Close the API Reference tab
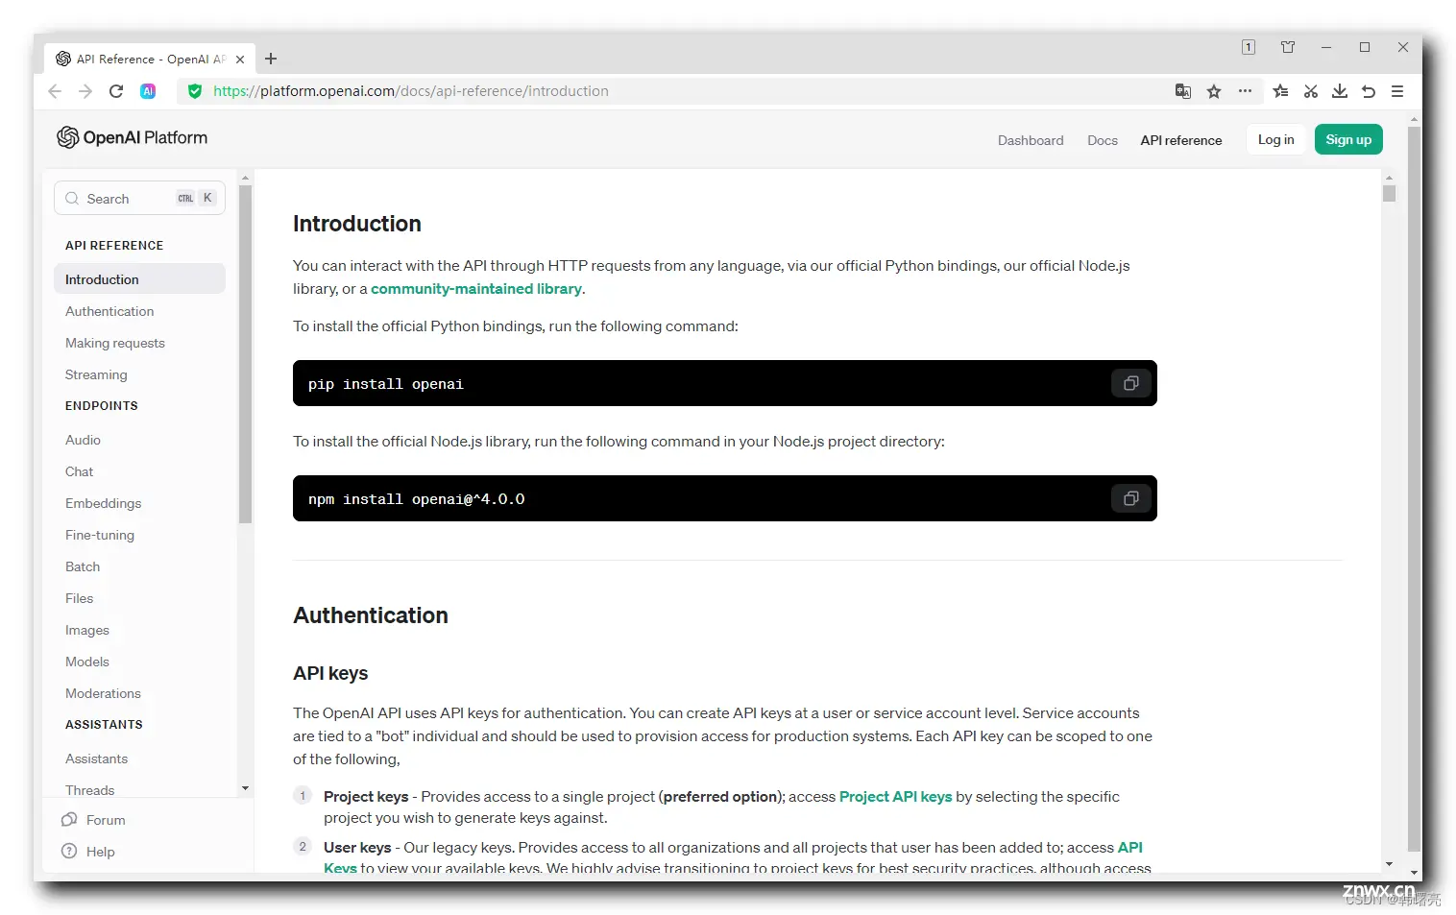 coord(240,59)
